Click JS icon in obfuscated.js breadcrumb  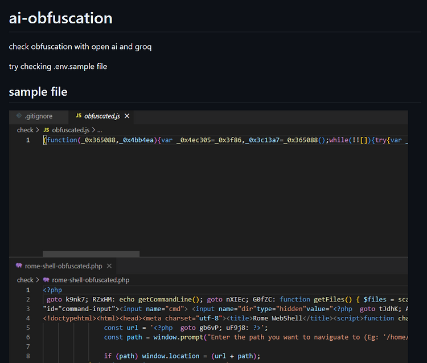point(46,130)
